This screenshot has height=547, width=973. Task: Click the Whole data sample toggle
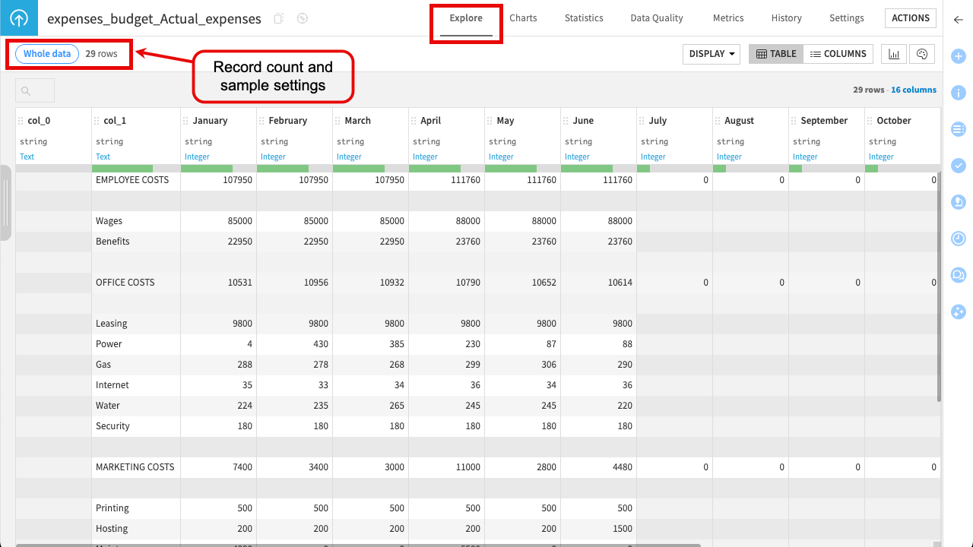click(46, 53)
